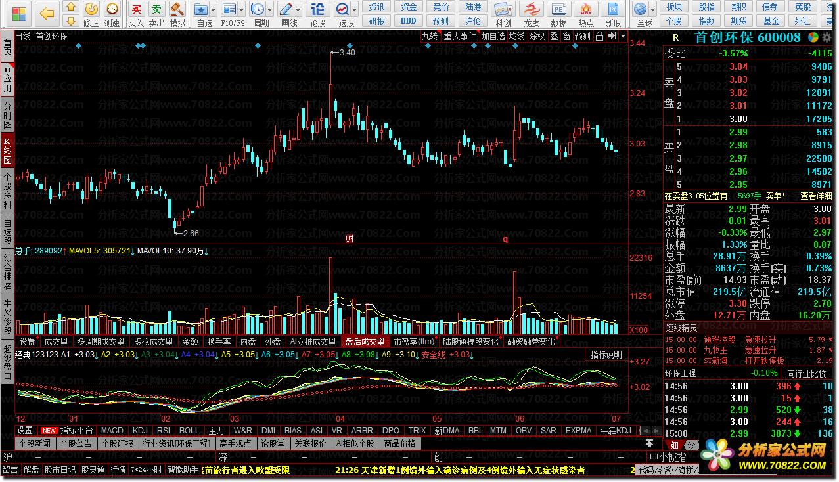Click the 查看详细 link
The height and width of the screenshot is (482, 839).
click(817, 196)
